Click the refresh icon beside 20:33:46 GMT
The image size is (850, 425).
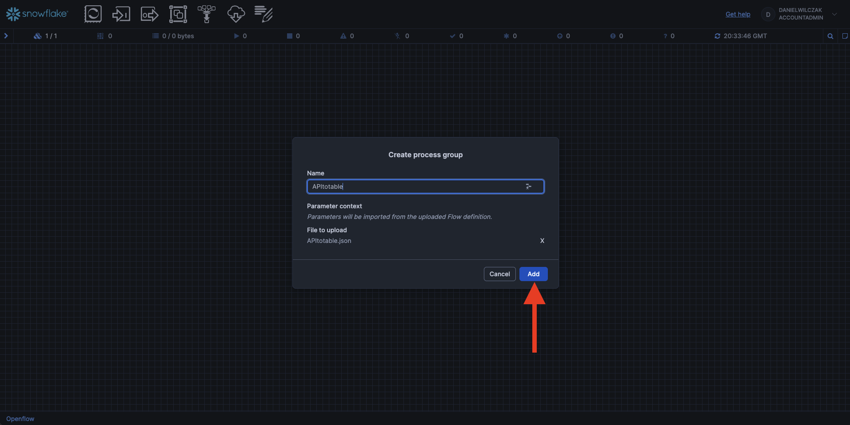(x=717, y=36)
